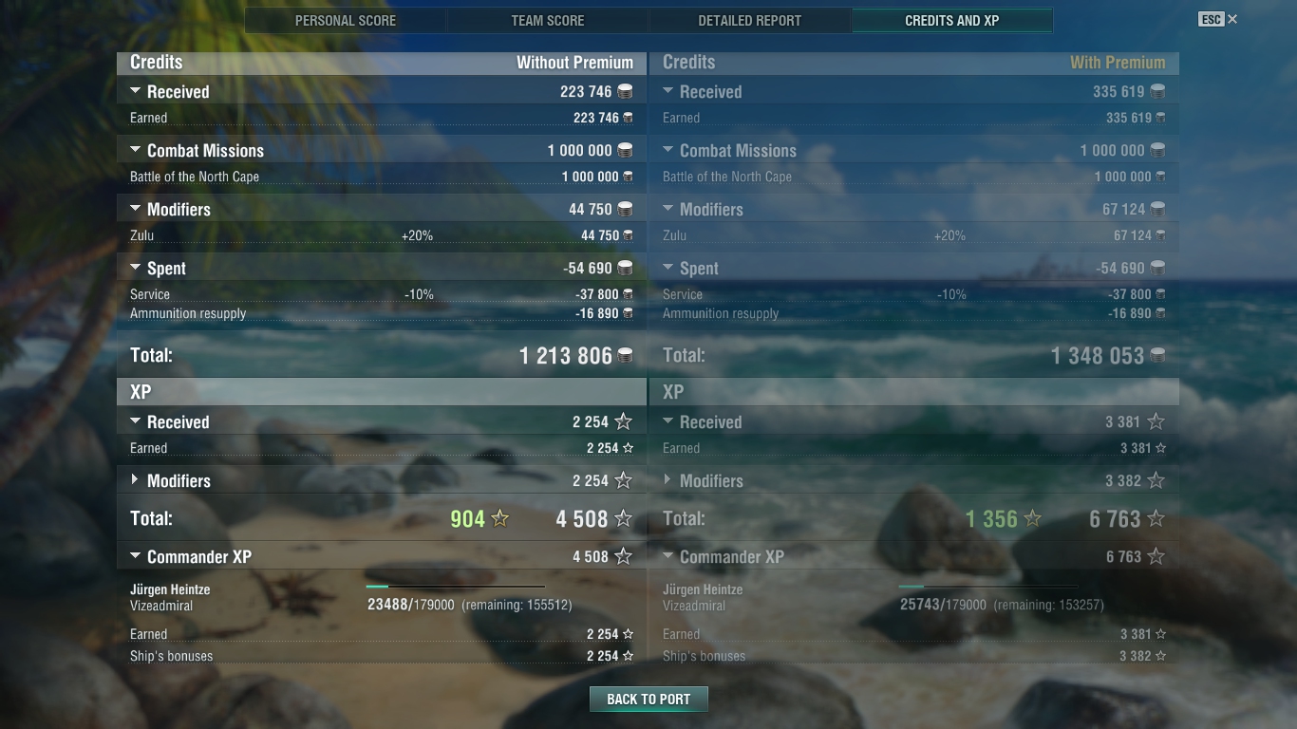Click the Back to Port button
This screenshot has height=729, width=1297.
648,700
